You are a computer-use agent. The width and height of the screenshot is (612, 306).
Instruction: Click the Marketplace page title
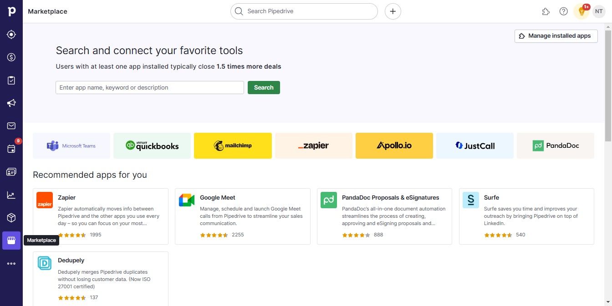point(47,11)
